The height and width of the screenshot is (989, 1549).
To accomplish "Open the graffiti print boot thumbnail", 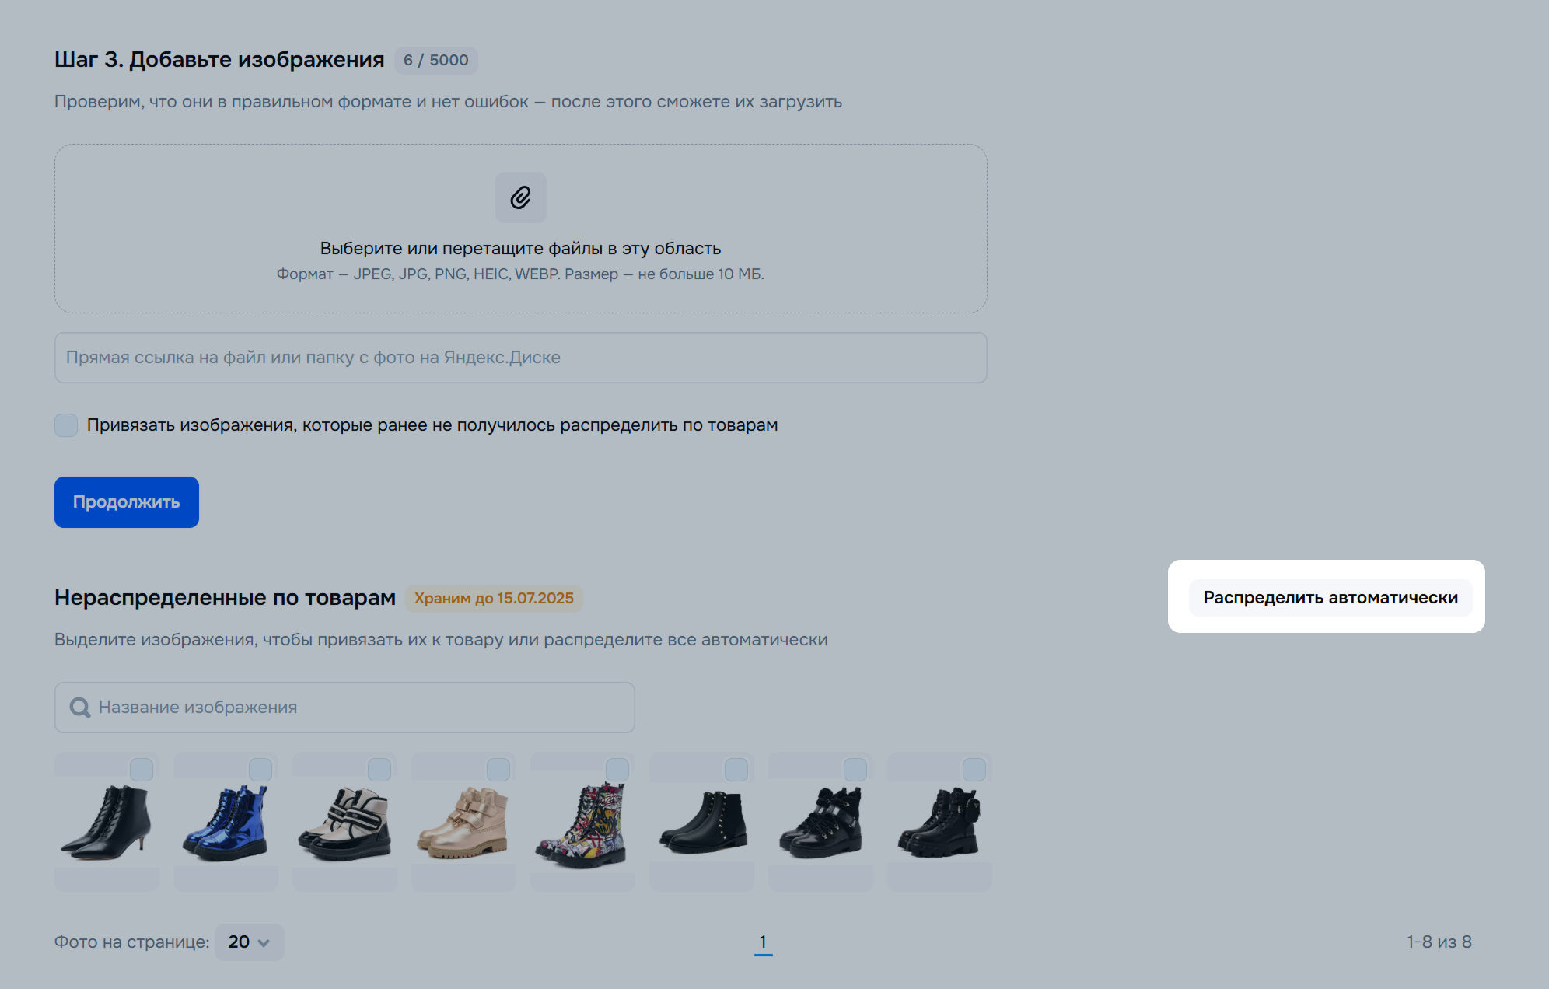I will (x=582, y=823).
